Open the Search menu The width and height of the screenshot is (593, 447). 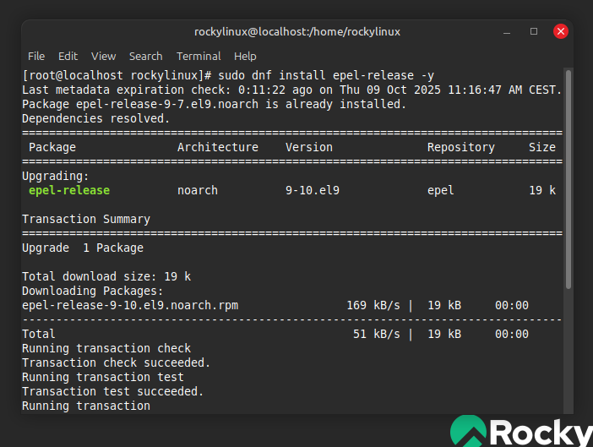(145, 56)
